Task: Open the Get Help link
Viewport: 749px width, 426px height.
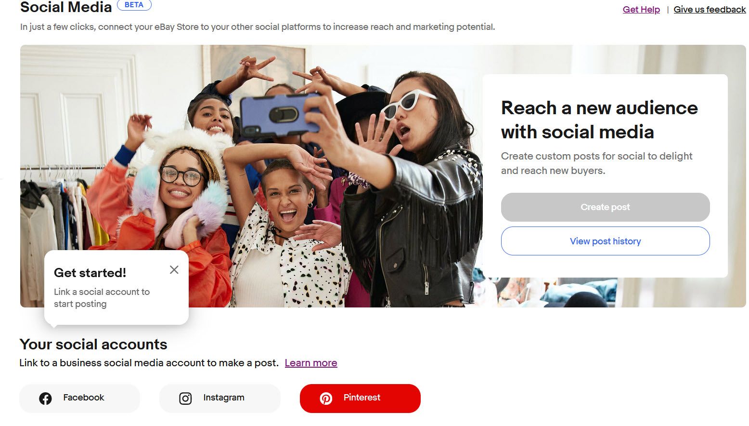Action: click(641, 10)
